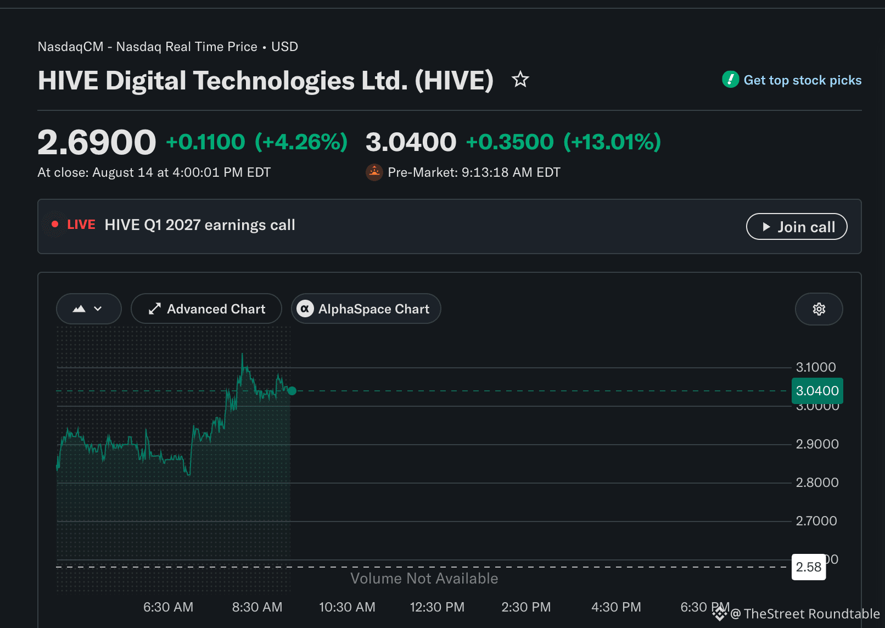Click the Volume Not Available text
Image resolution: width=885 pixels, height=628 pixels.
coord(424,579)
